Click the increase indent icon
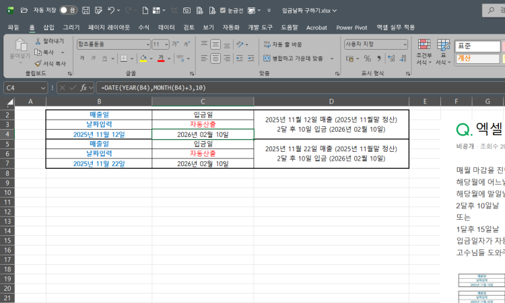Screen dimensions: 505x303 (251, 58)
